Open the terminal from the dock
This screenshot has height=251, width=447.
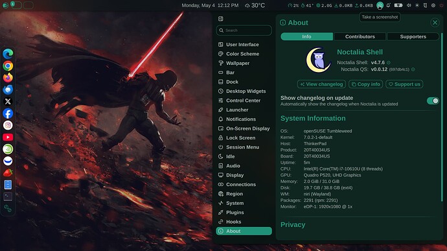coord(8,197)
